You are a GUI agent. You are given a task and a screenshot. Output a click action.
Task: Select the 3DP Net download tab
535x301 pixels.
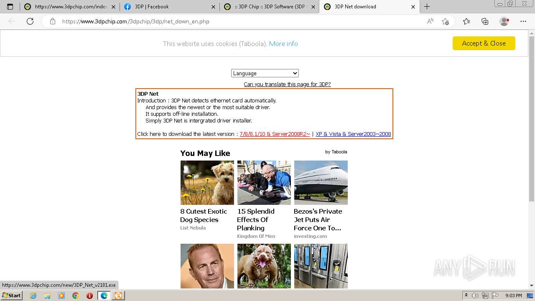(369, 7)
